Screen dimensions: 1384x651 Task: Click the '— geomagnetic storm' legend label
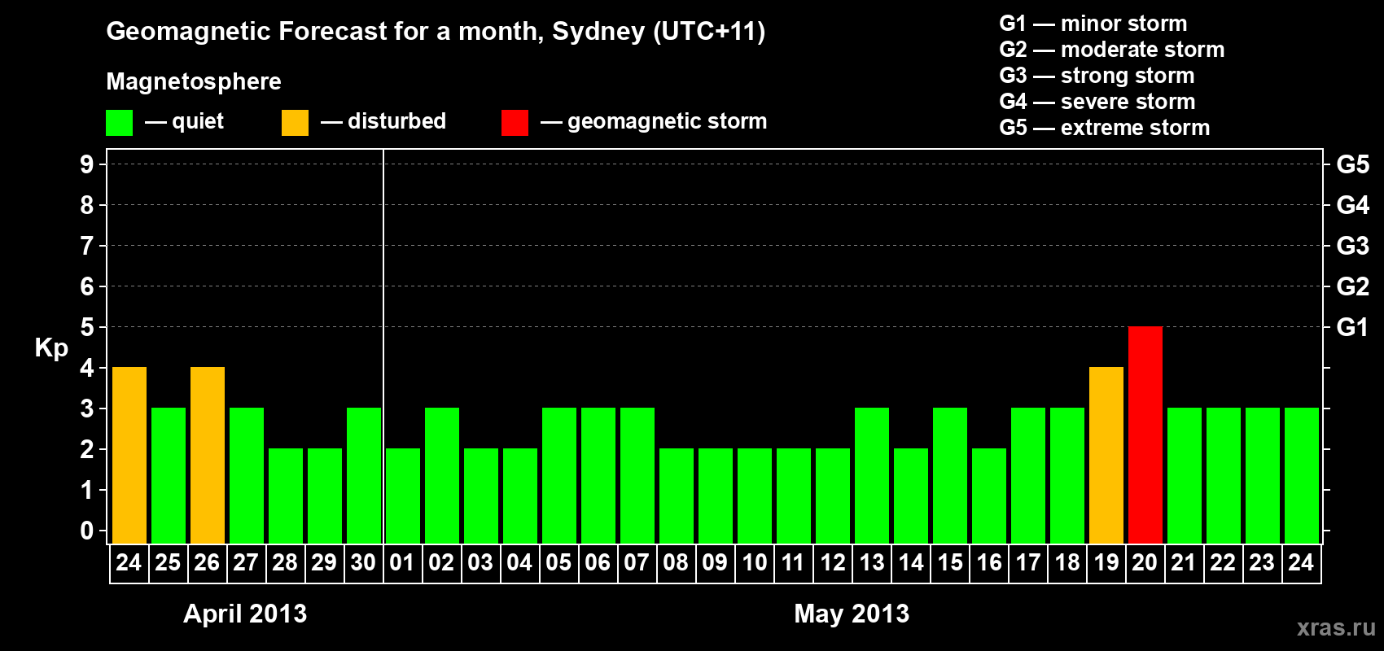(654, 121)
